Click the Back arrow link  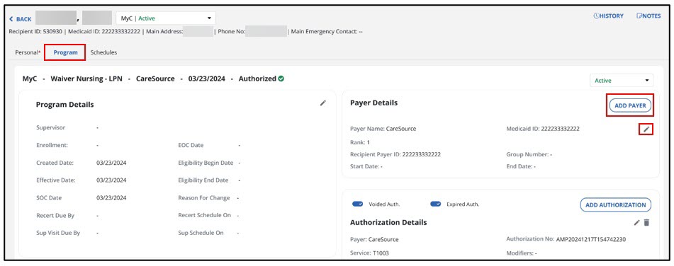tap(21, 19)
